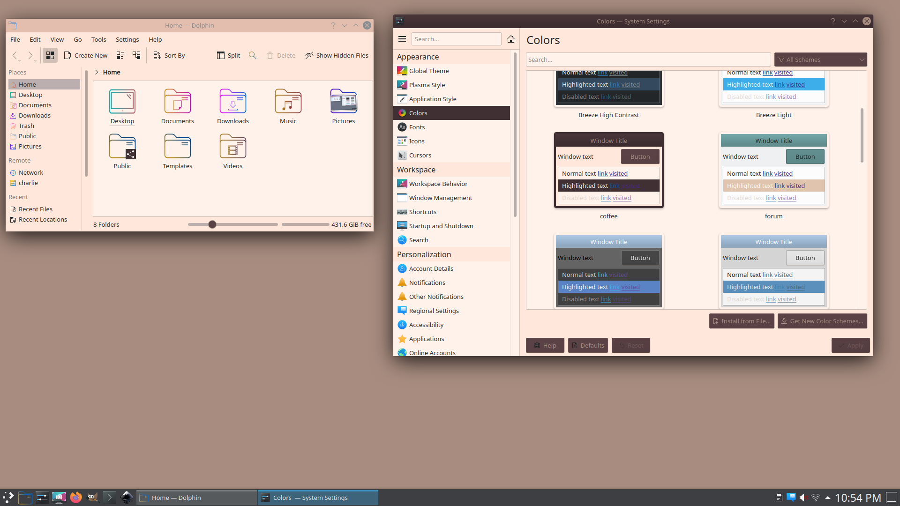
Task: Open Trash in Places panel
Action: (x=44, y=126)
